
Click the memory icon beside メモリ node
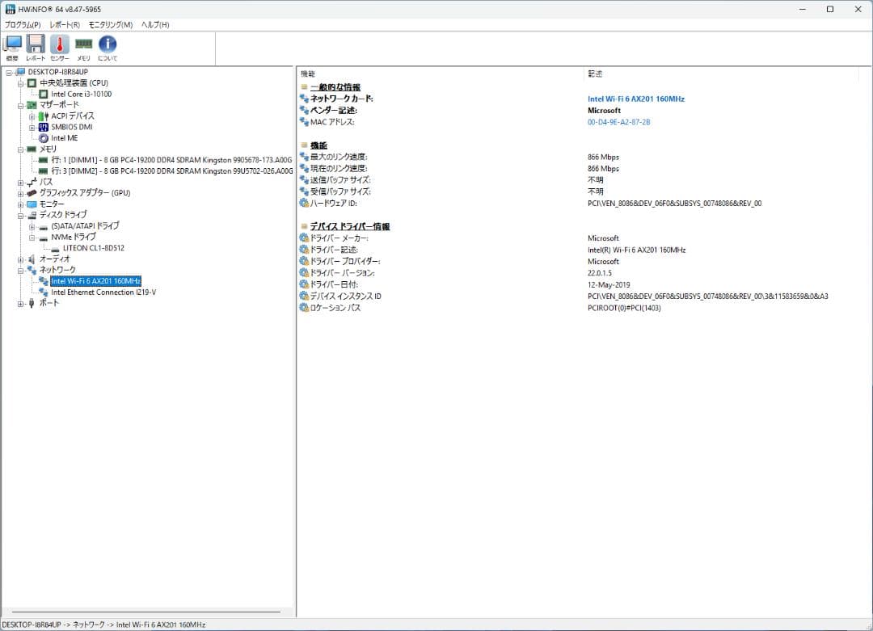(x=32, y=149)
